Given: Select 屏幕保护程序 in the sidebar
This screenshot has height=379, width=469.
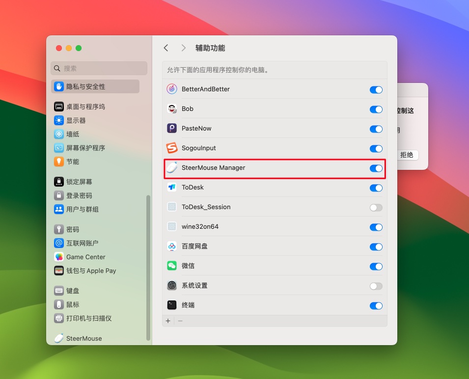Looking at the screenshot, I should (x=87, y=148).
